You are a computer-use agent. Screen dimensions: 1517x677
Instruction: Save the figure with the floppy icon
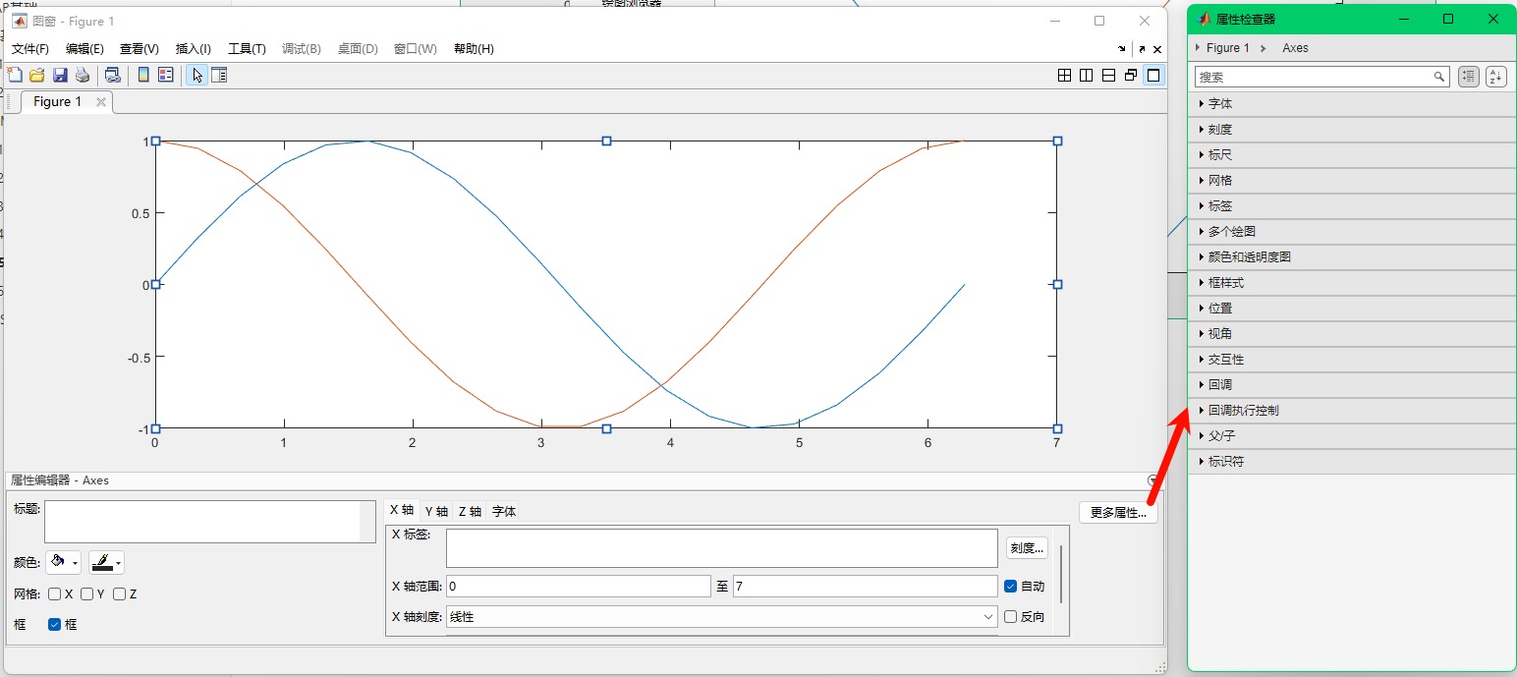60,75
